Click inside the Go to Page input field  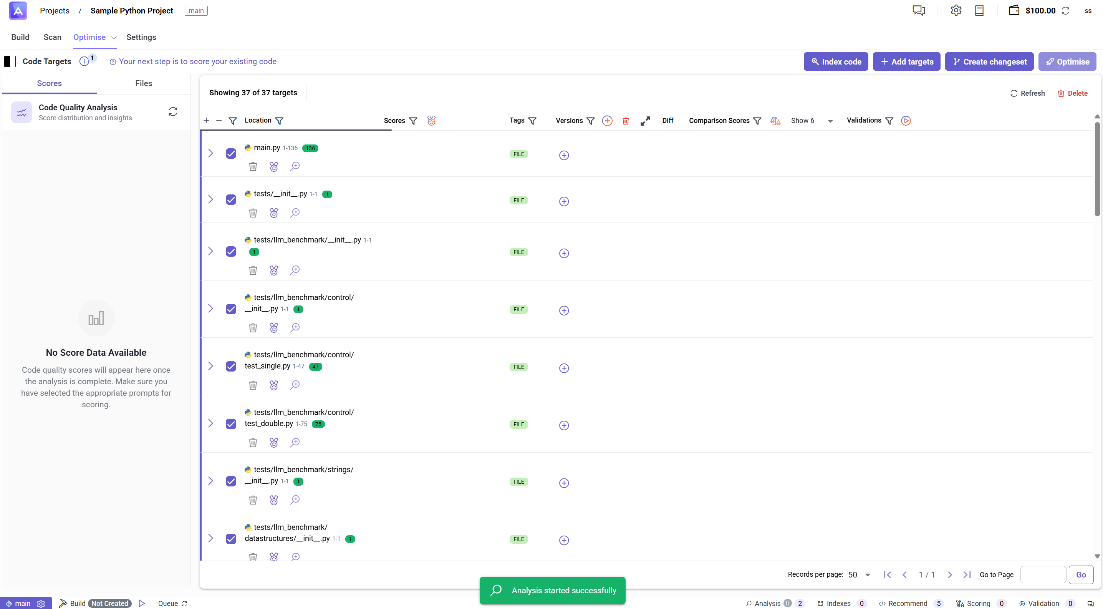1043,574
